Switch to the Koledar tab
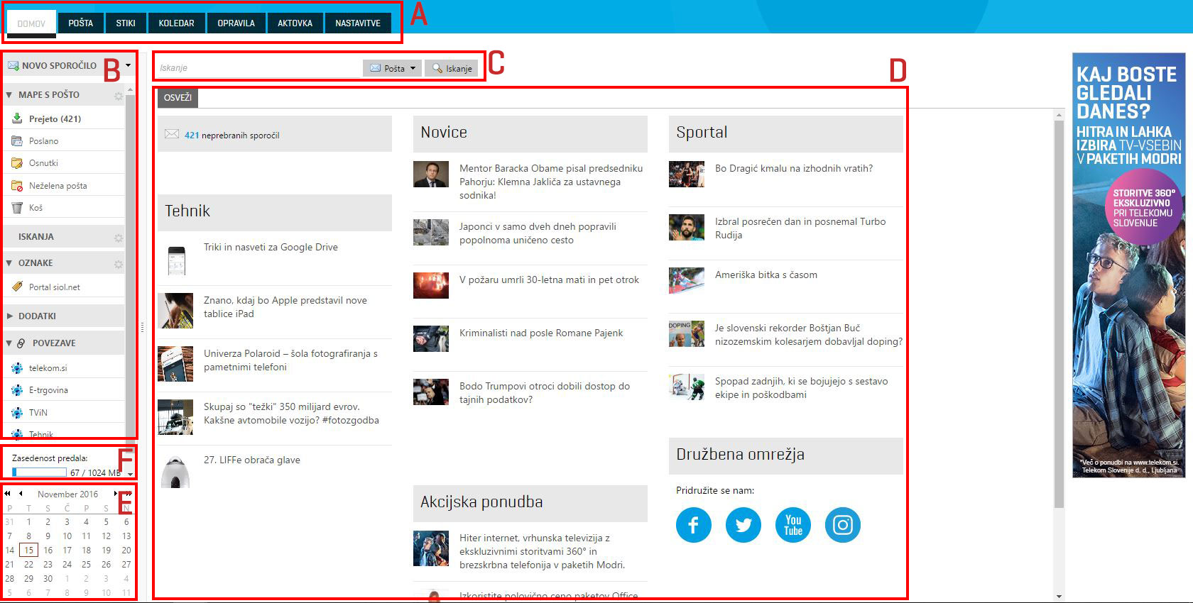This screenshot has width=1193, height=603. [176, 23]
